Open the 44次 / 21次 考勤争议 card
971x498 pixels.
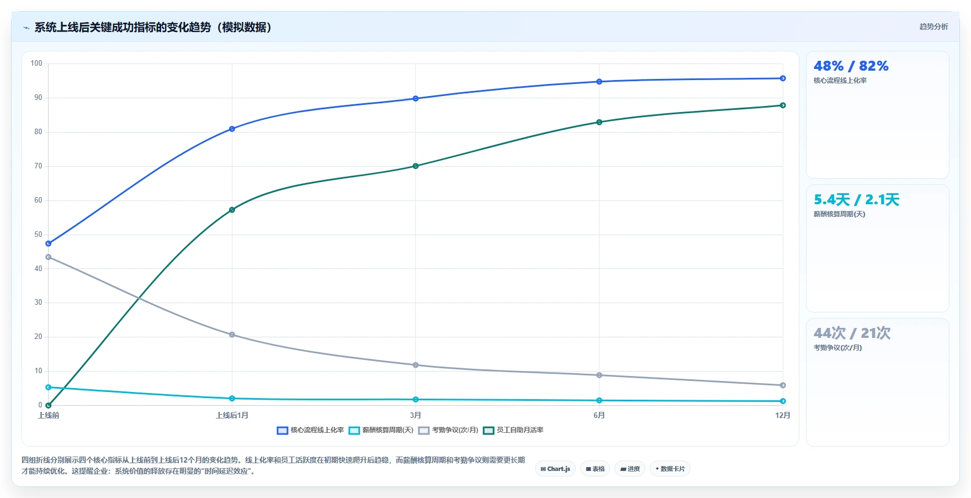pyautogui.click(x=878, y=382)
